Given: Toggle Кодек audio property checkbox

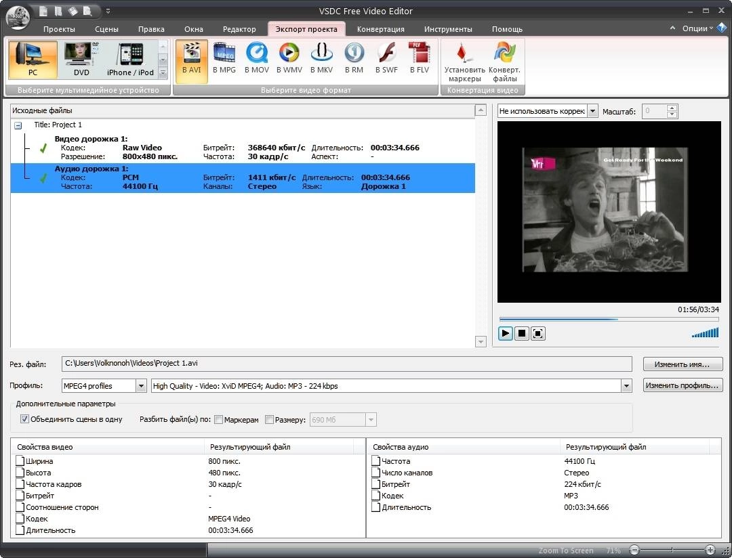Looking at the screenshot, I should pyautogui.click(x=375, y=496).
